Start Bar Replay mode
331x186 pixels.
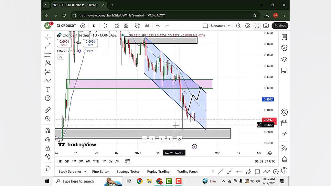147,26
